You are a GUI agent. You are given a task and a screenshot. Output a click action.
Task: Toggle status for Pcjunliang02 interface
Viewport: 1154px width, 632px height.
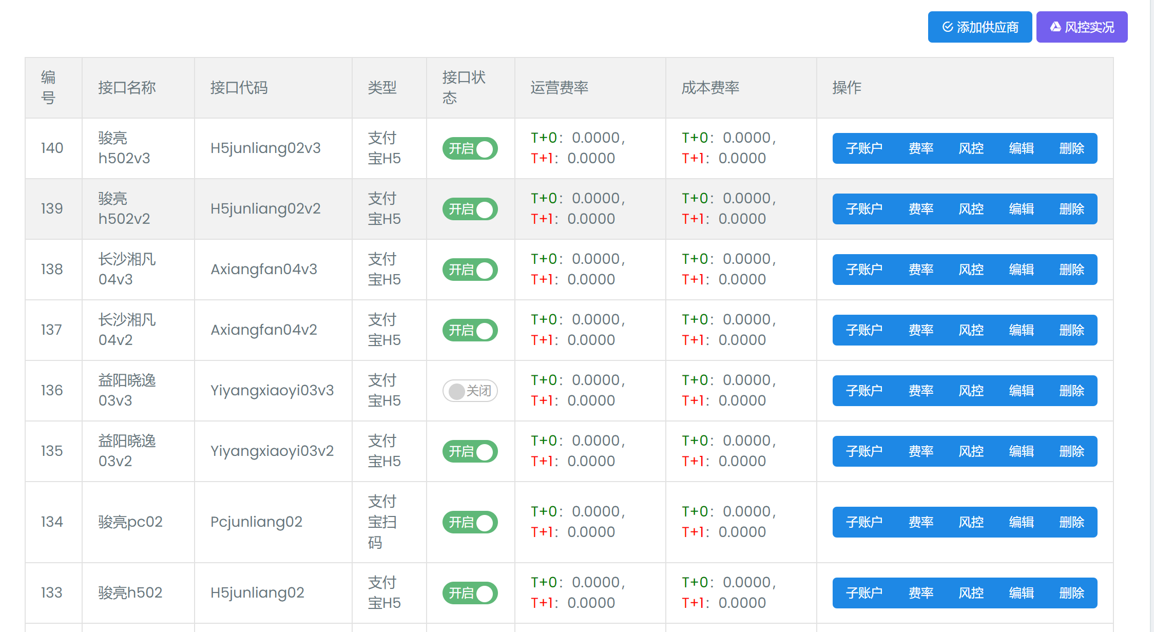470,522
